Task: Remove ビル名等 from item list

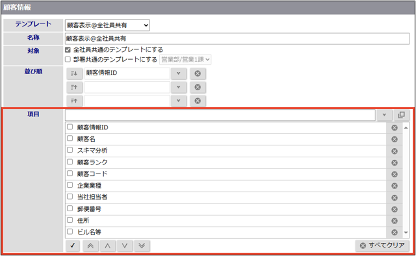Action: point(395,233)
